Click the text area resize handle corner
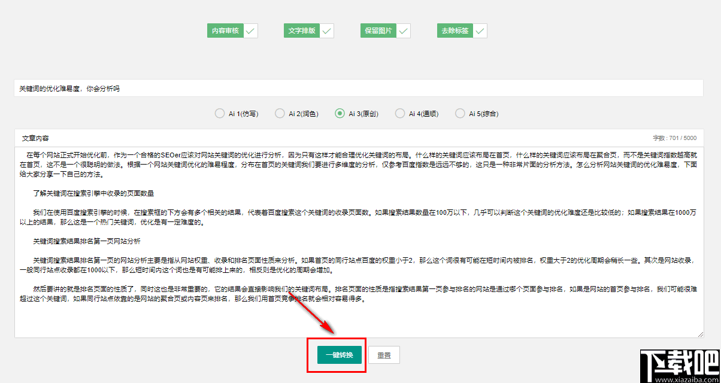This screenshot has width=721, height=383. pos(700,334)
